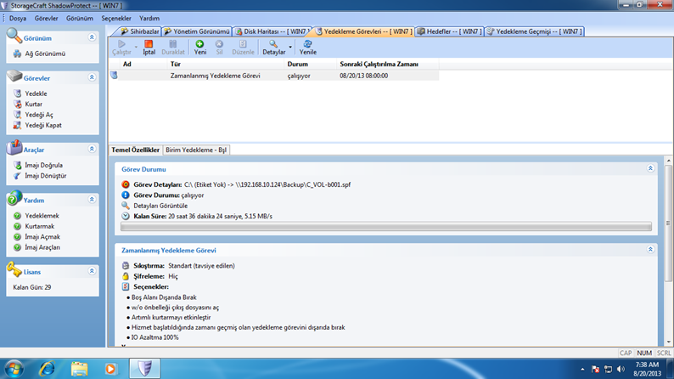674x379 pixels.
Task: Collapse Zamanlanmış Yedekleme Görevi section
Action: tap(650, 250)
